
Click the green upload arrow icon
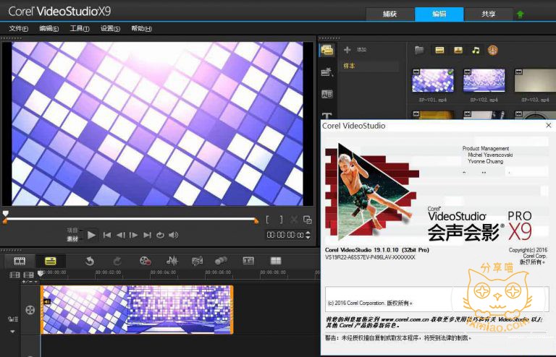521,14
